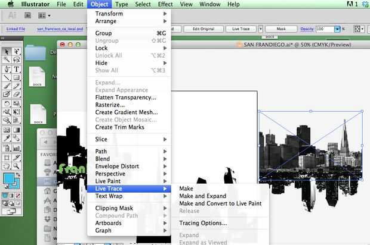Select the Eraser tool

point(16,94)
